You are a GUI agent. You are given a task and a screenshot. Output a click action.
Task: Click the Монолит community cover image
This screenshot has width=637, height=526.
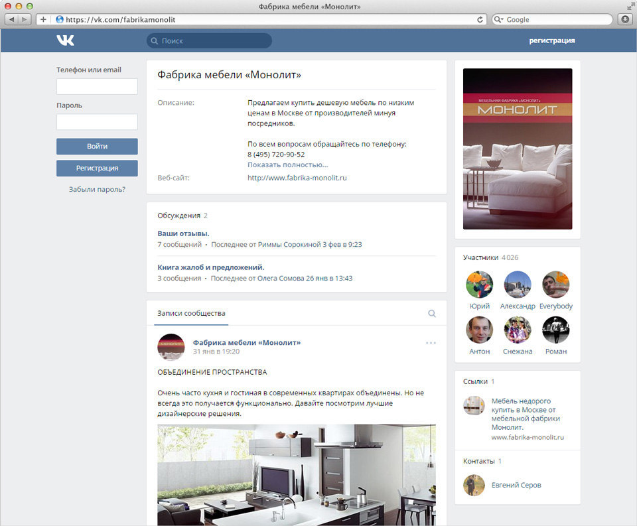[518, 149]
